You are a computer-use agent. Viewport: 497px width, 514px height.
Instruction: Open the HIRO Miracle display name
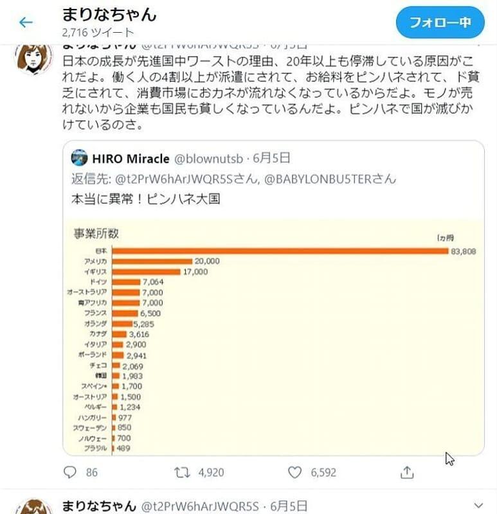(131, 159)
